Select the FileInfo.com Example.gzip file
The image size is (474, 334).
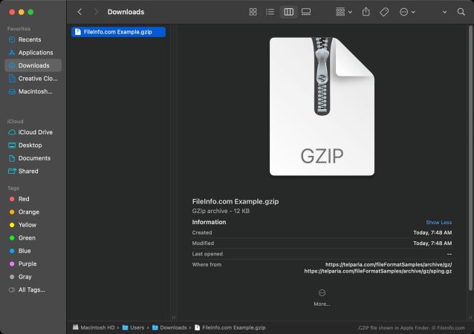[x=118, y=32]
